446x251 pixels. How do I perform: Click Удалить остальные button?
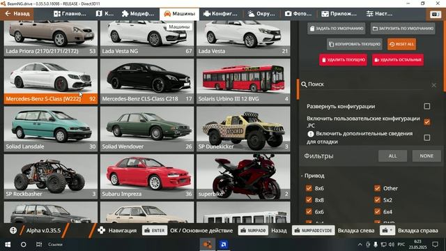[398, 60]
